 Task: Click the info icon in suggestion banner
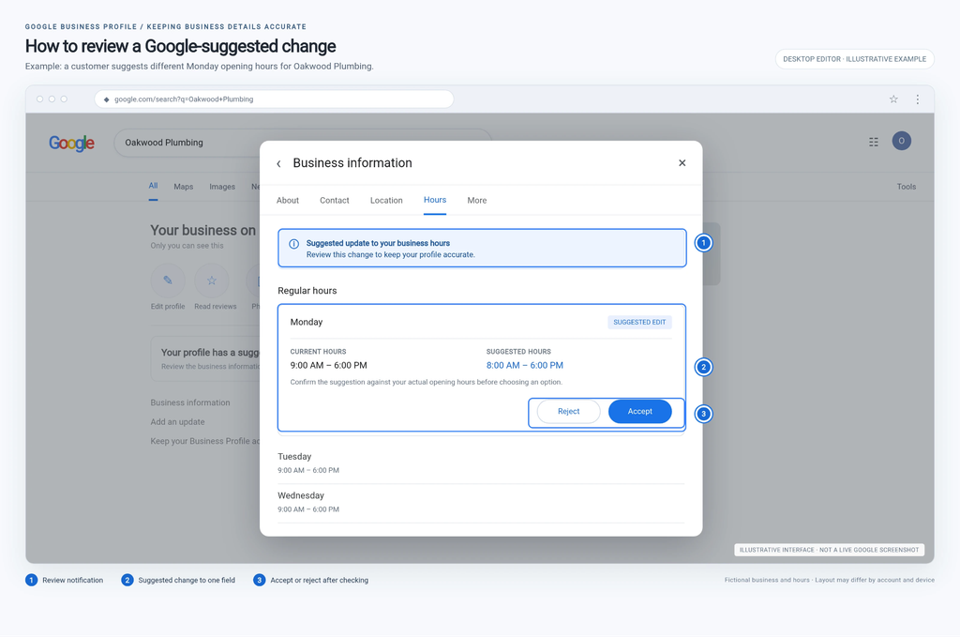point(293,244)
